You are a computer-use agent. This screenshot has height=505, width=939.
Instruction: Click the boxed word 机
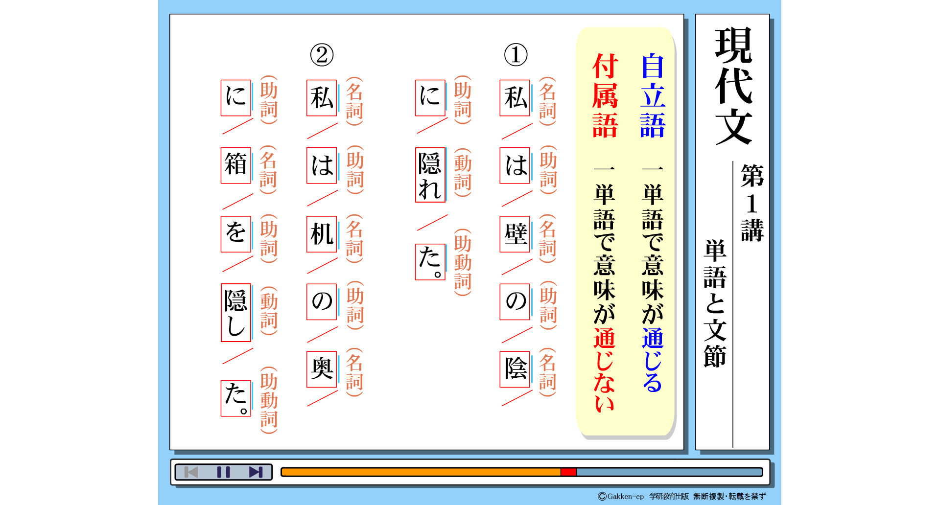click(322, 234)
